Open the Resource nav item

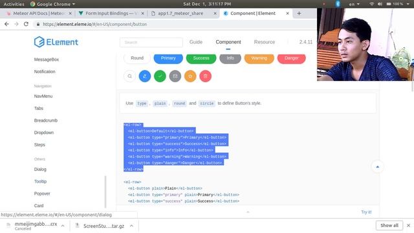point(265,42)
